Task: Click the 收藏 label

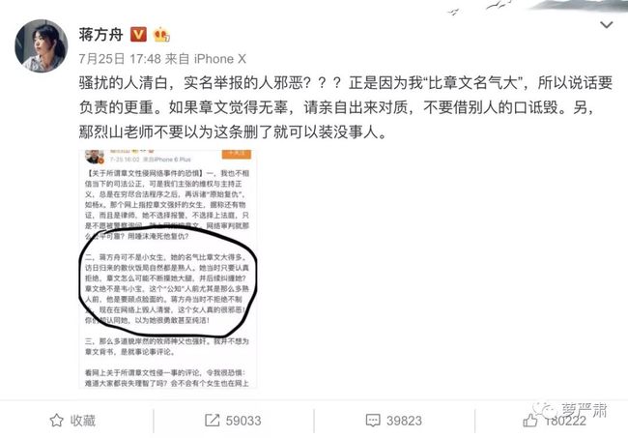Action: coord(83,421)
